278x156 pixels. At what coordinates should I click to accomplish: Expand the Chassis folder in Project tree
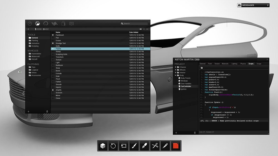coord(175,67)
